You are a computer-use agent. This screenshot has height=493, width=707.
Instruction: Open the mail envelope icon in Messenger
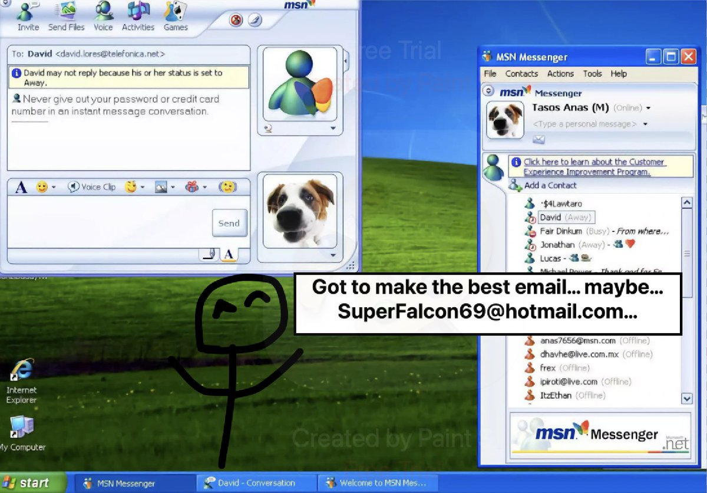pyautogui.click(x=538, y=139)
